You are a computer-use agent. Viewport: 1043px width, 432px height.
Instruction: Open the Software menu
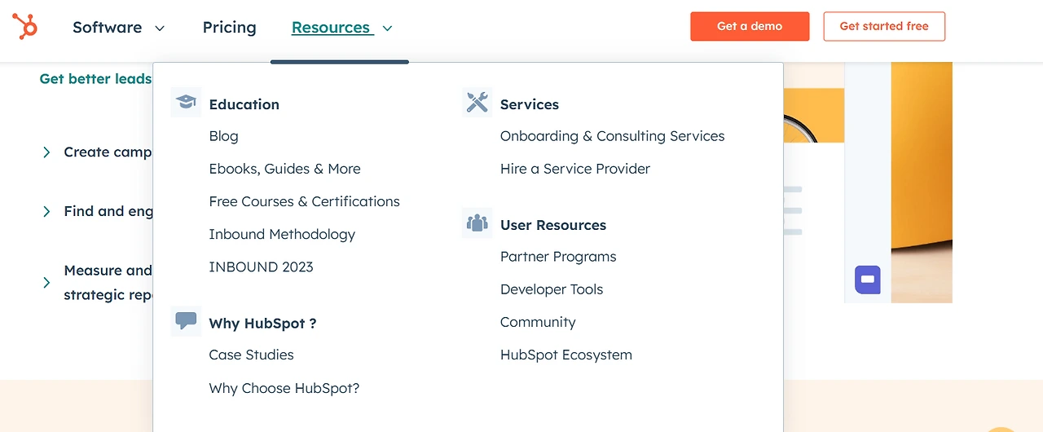(x=108, y=28)
